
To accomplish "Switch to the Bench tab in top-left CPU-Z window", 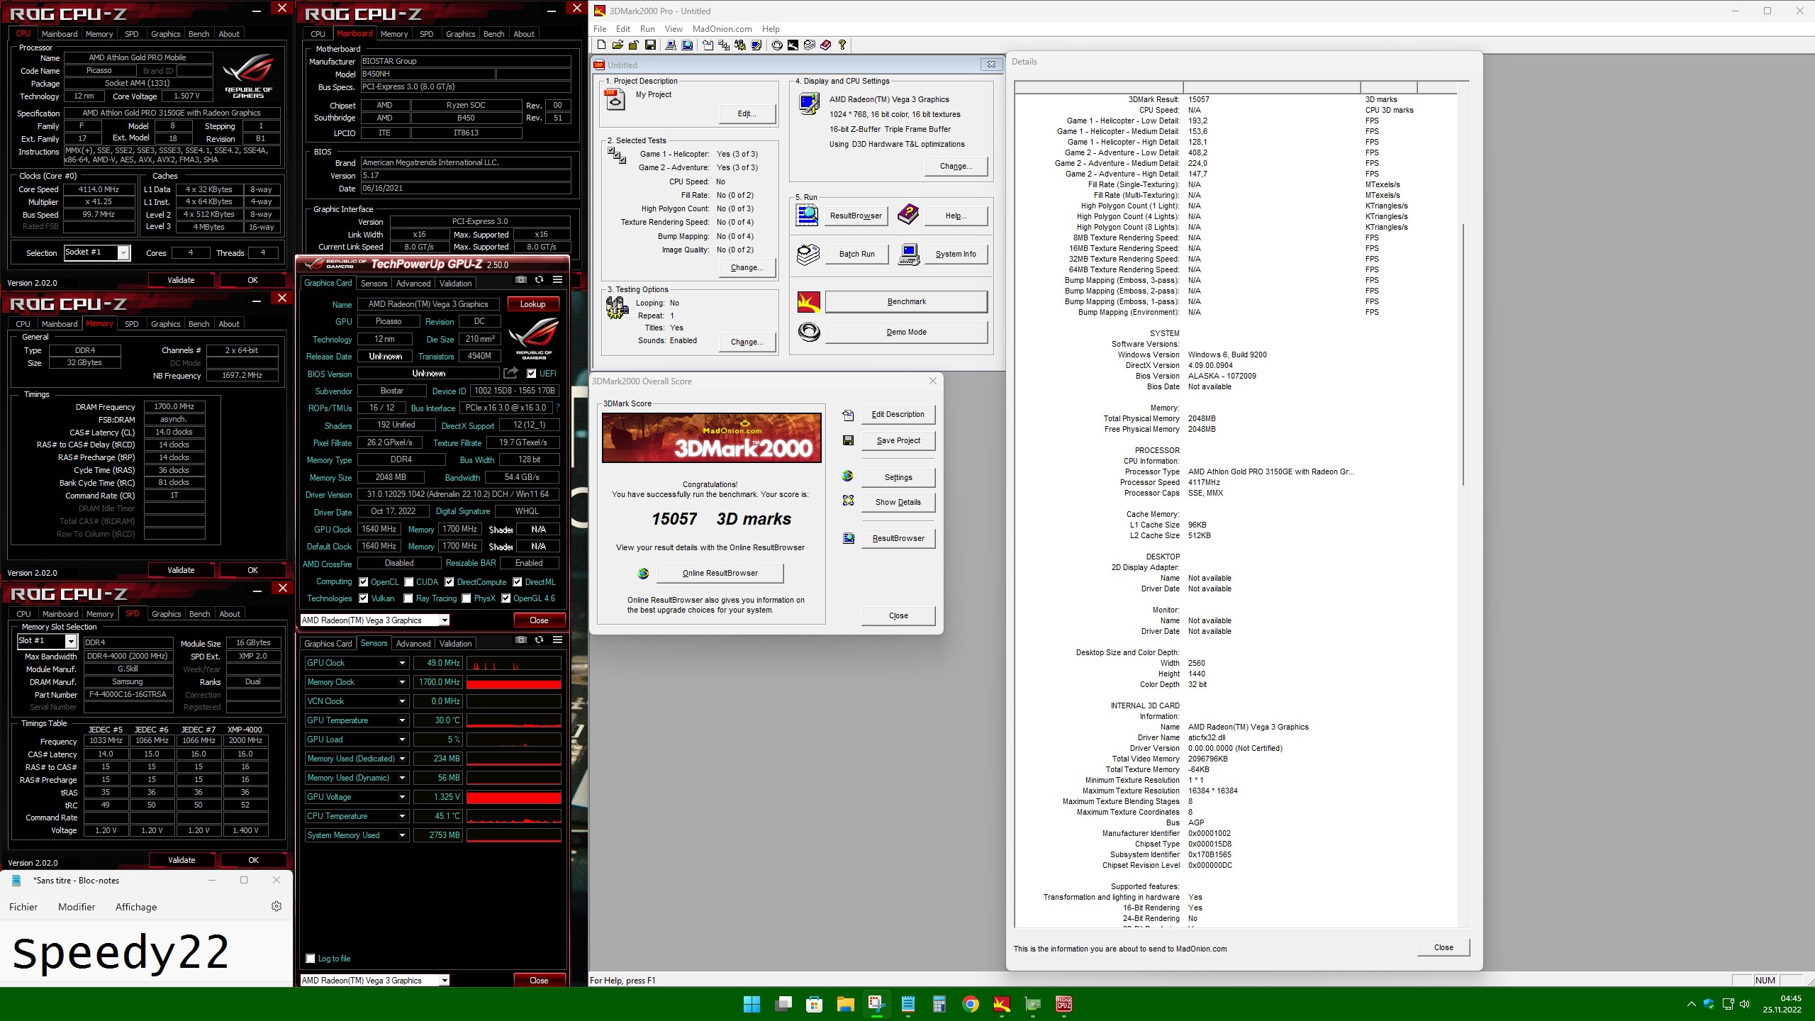I will (199, 34).
